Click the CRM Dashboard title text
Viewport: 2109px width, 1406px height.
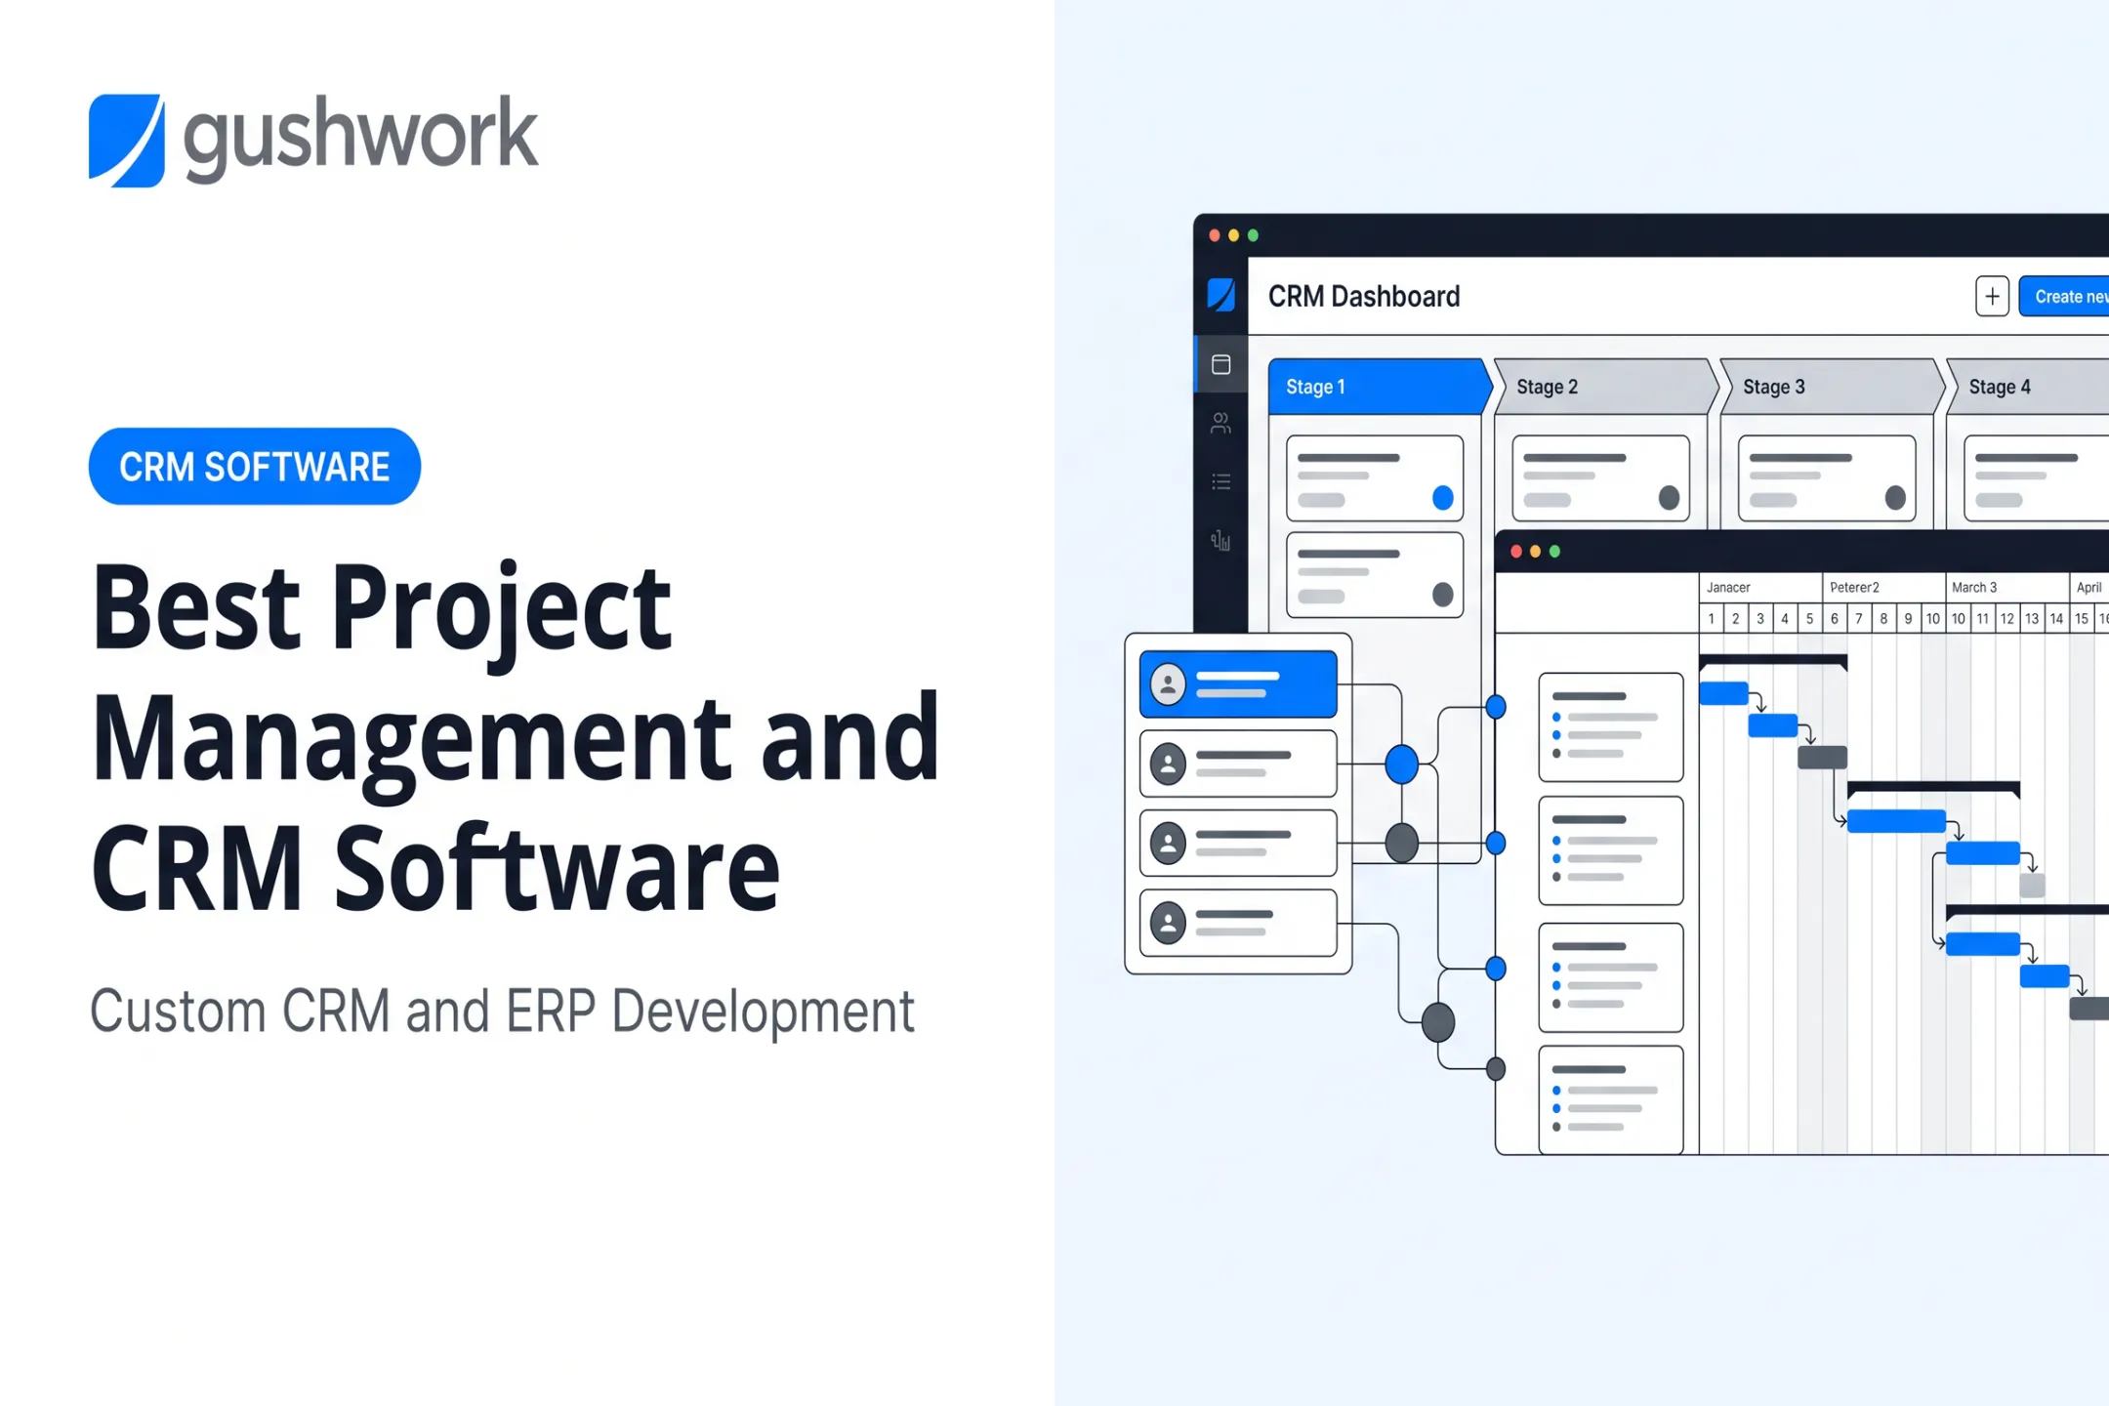(1364, 296)
